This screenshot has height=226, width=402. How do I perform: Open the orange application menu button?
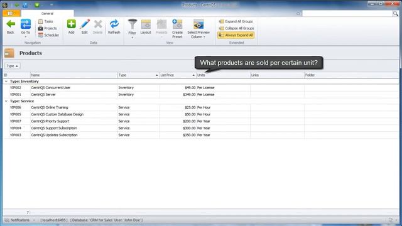pos(11,13)
